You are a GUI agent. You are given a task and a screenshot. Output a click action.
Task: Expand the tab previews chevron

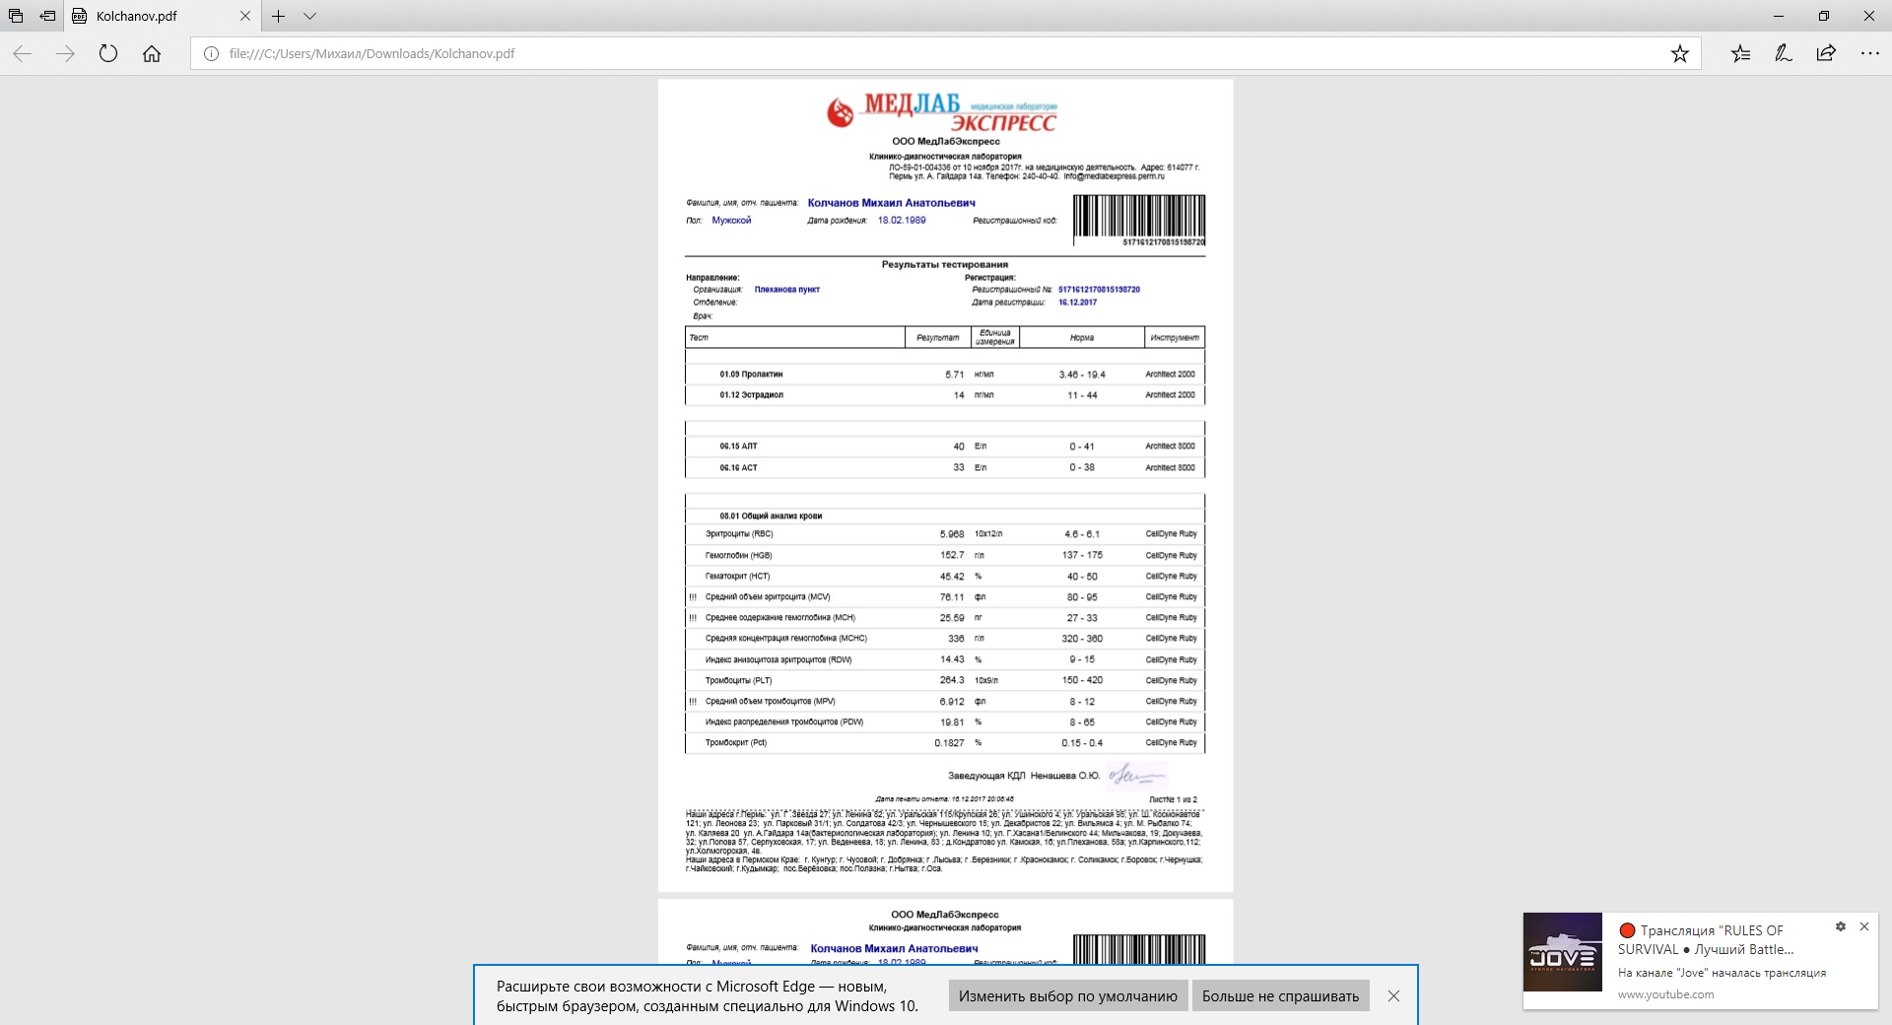309,16
